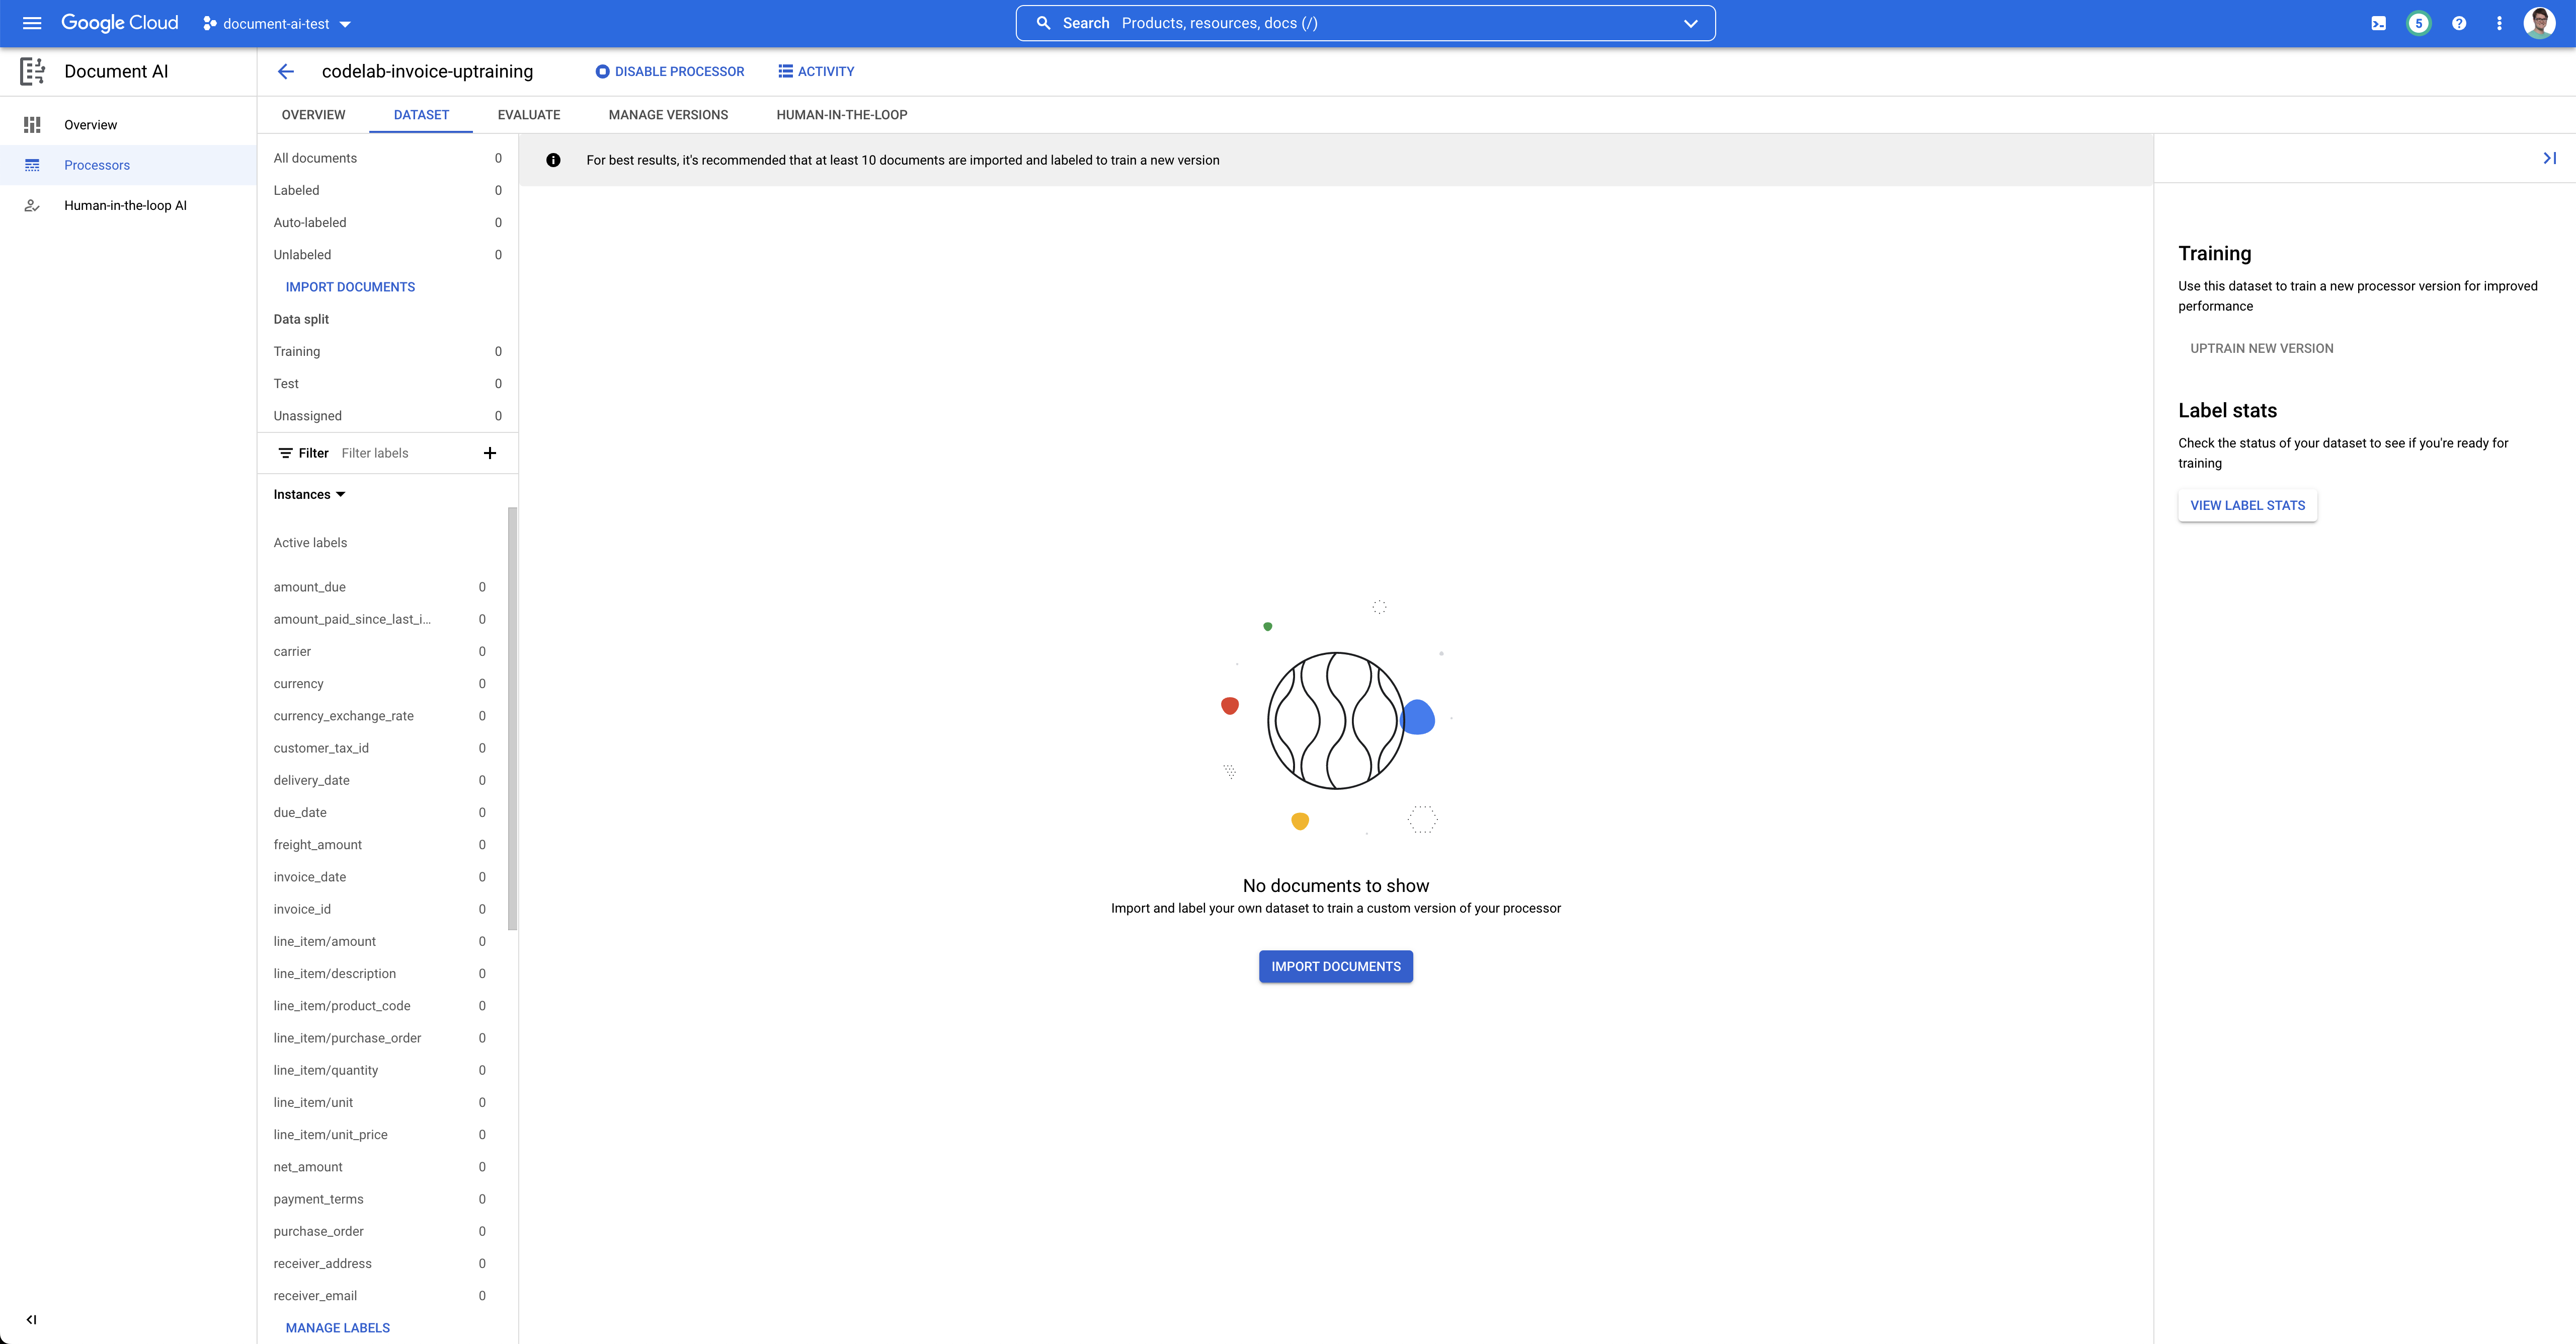Screen dimensions: 2576x1344
Task: Collapse the right Training panel
Action: coord(2549,157)
